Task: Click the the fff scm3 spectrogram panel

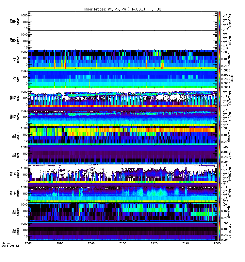Action: tap(123, 193)
